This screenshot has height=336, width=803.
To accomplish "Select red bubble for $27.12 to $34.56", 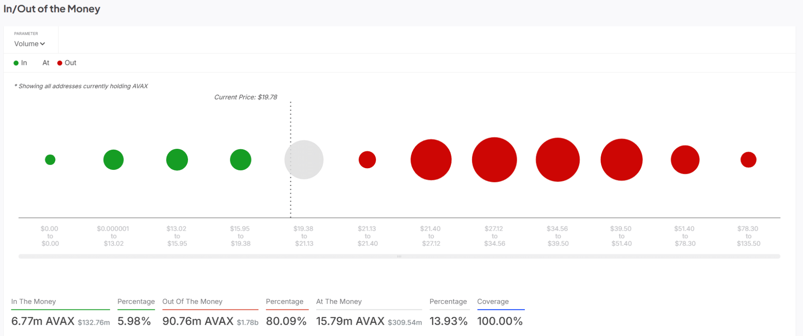I will (494, 160).
